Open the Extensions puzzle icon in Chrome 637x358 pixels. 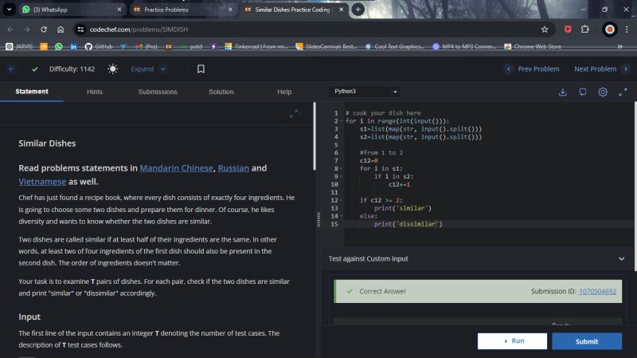pyautogui.click(x=585, y=30)
